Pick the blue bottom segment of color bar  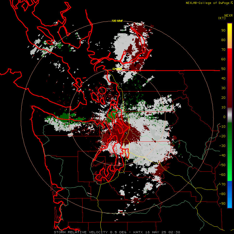tap(230, 194)
